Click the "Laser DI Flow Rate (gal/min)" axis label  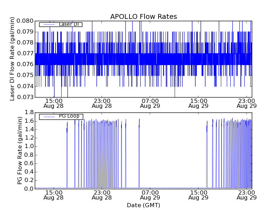click(x=12, y=59)
